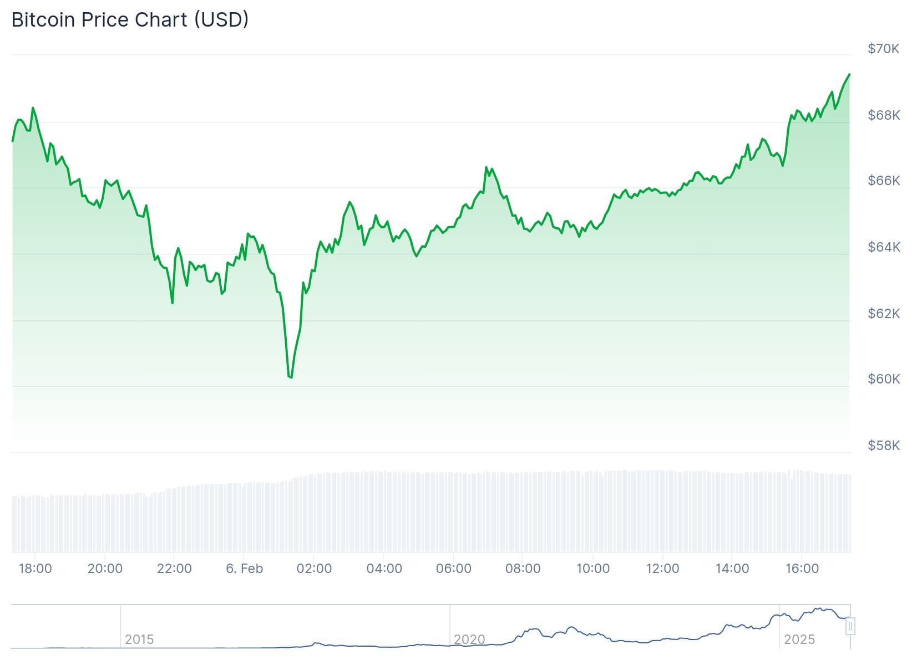Click the 22:00 time axis label

pos(174,569)
